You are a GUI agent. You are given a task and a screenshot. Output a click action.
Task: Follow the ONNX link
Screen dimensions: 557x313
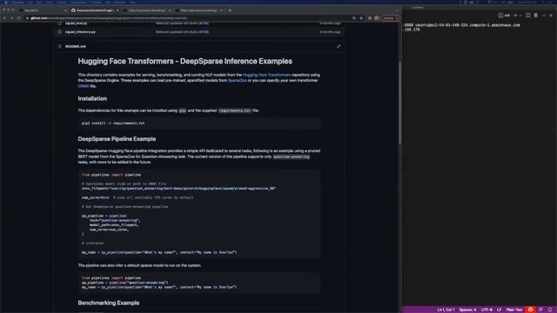[84, 86]
